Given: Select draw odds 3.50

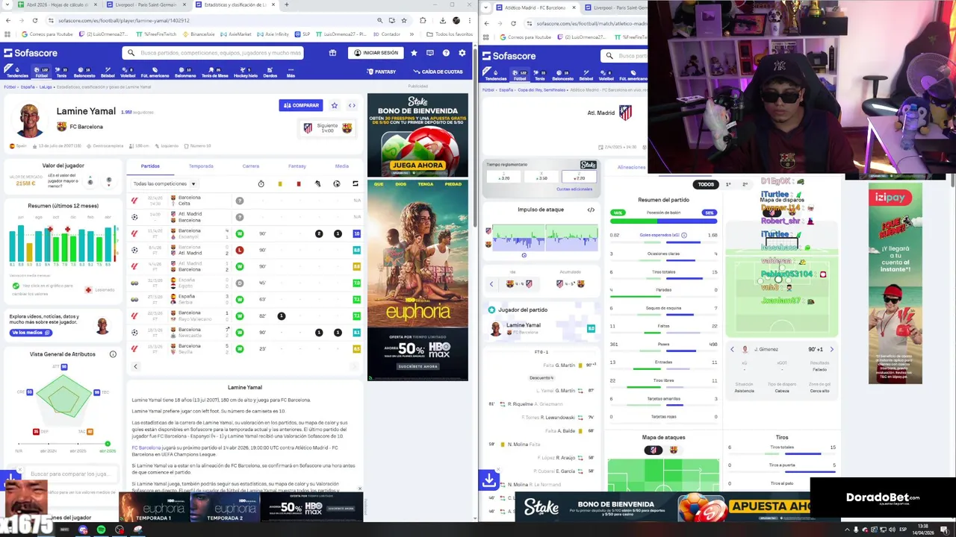Looking at the screenshot, I should coord(542,177).
